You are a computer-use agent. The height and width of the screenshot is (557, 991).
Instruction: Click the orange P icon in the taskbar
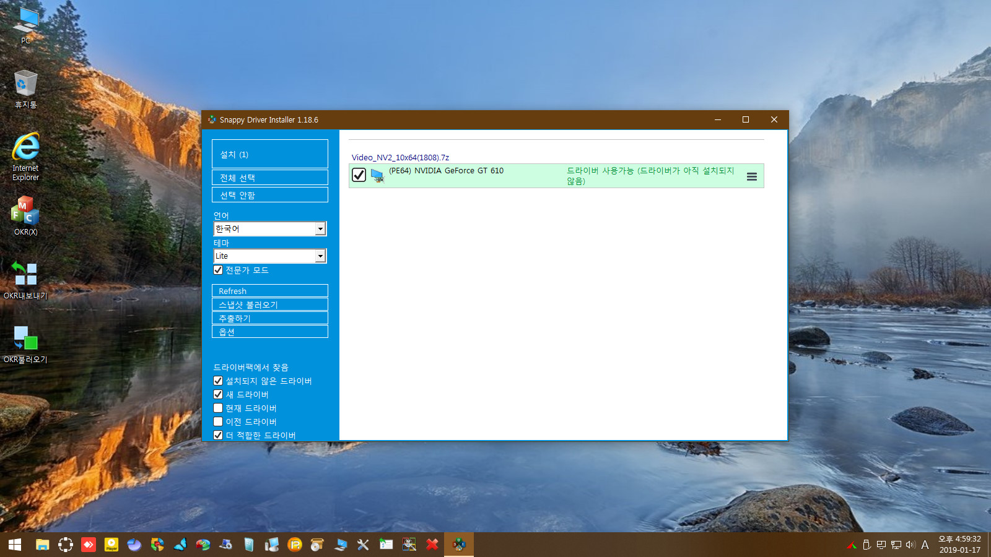click(x=295, y=545)
